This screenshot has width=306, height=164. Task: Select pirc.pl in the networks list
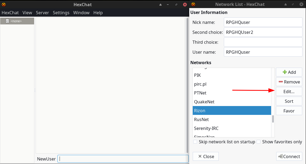click(232, 84)
